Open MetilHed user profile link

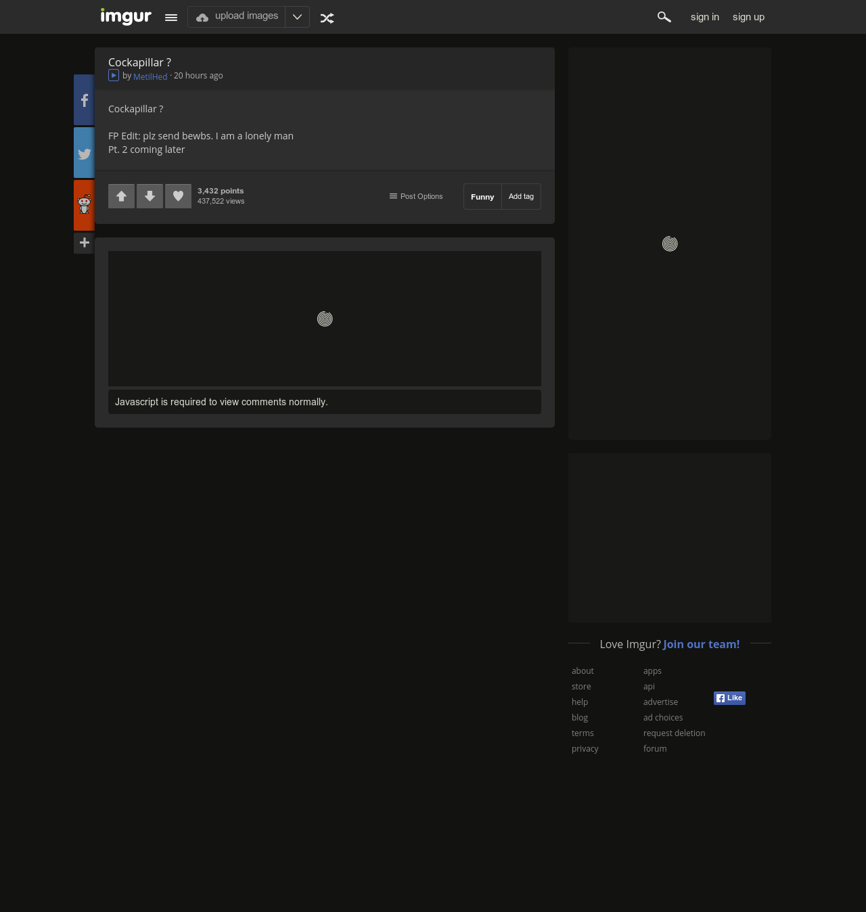point(150,76)
